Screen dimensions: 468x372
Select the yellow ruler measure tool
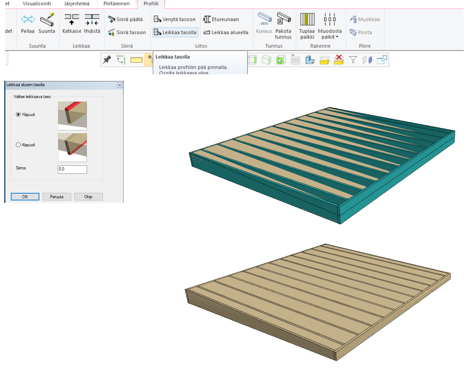pos(136,60)
